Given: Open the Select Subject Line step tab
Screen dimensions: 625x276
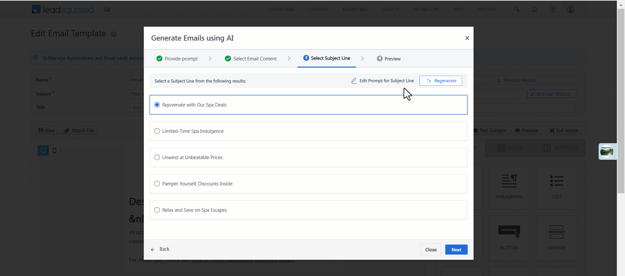Looking at the screenshot, I should [326, 58].
